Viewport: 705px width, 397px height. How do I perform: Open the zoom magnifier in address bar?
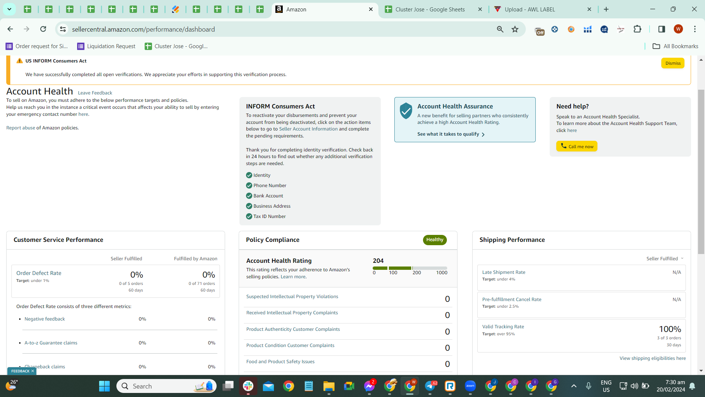(500, 29)
